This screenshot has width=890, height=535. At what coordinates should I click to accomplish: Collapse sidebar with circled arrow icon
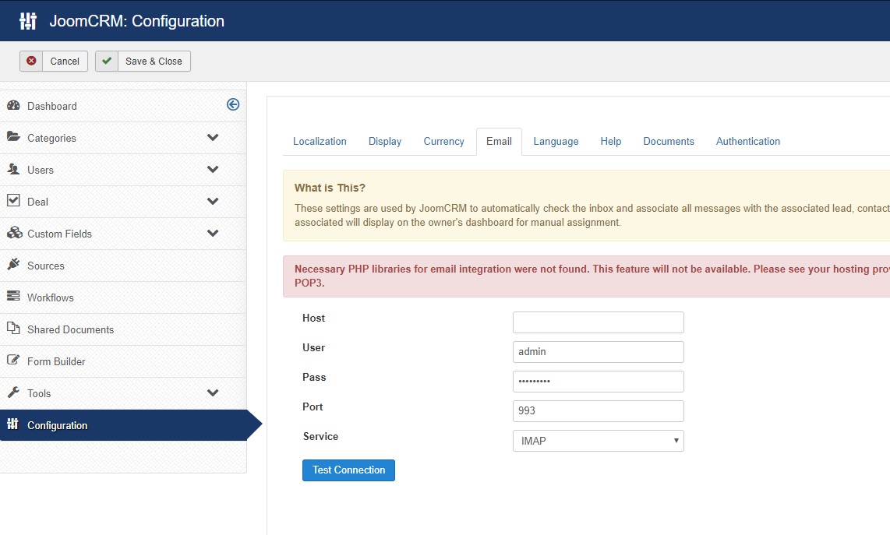(233, 104)
